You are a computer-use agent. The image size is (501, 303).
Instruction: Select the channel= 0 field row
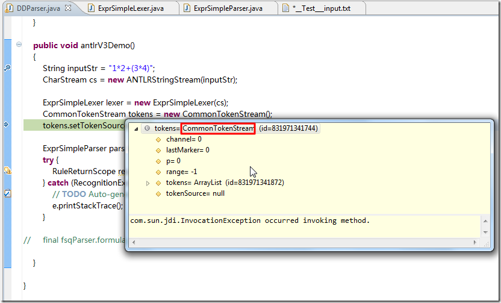tap(184, 139)
